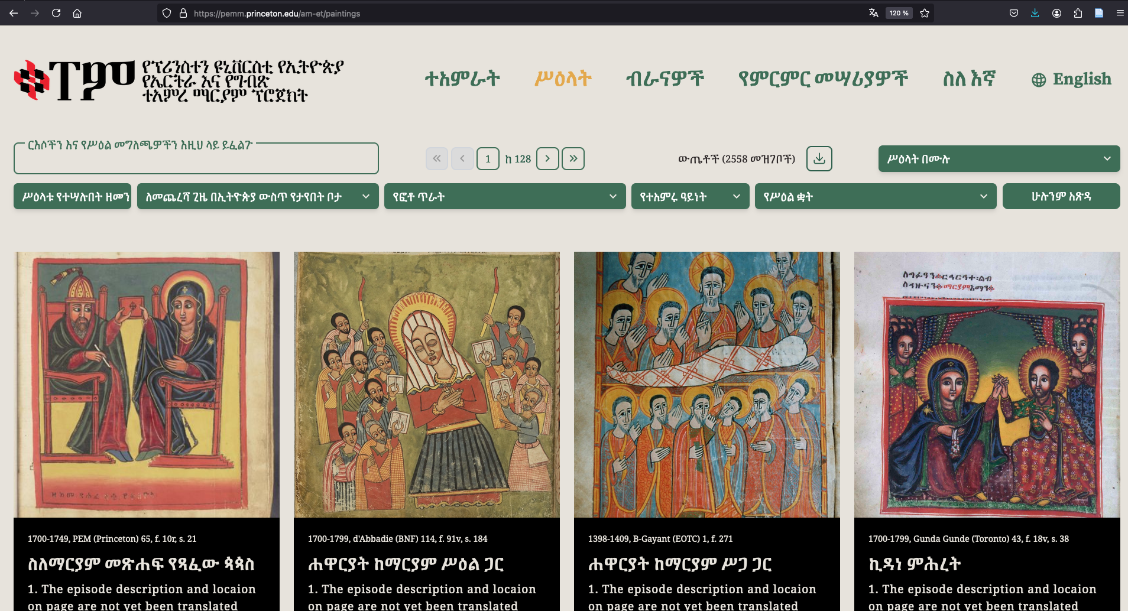1128x611 pixels.
Task: Go to the next page arrow
Action: (547, 158)
